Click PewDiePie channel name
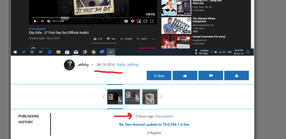Image resolution: width=286 pixels, height=139 pixels. click(x=198, y=41)
